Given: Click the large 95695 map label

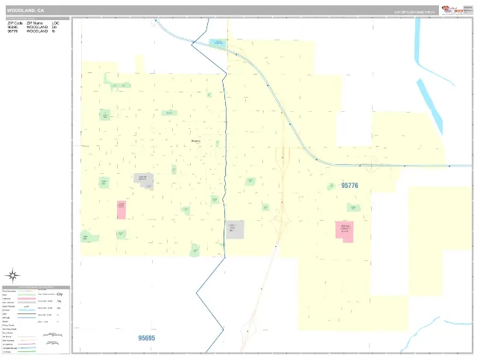Looking at the screenshot, I should point(147,338).
